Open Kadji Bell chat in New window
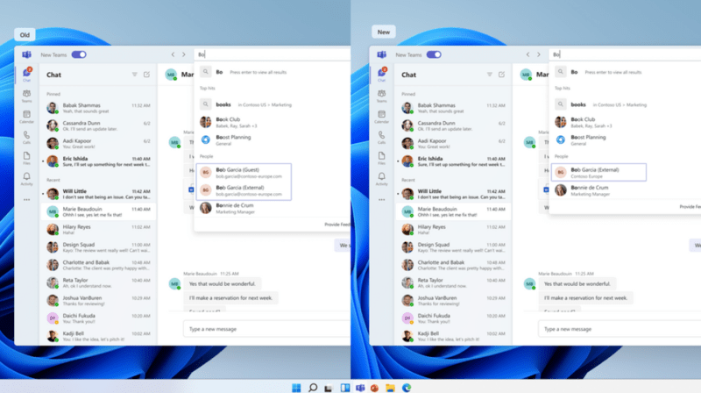701x393 pixels. pyautogui.click(x=453, y=336)
